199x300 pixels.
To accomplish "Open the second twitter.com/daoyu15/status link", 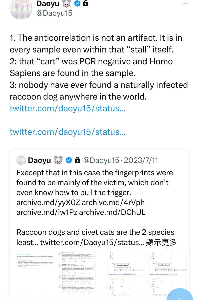I will [67, 131].
